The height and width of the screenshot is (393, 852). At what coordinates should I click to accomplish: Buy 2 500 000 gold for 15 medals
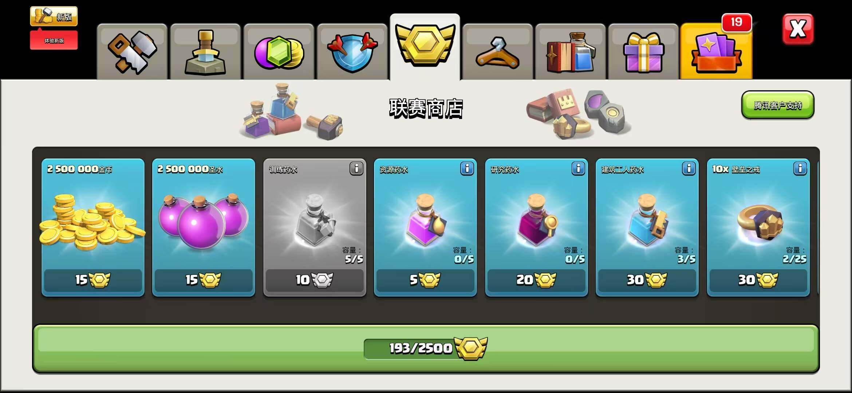pyautogui.click(x=93, y=280)
